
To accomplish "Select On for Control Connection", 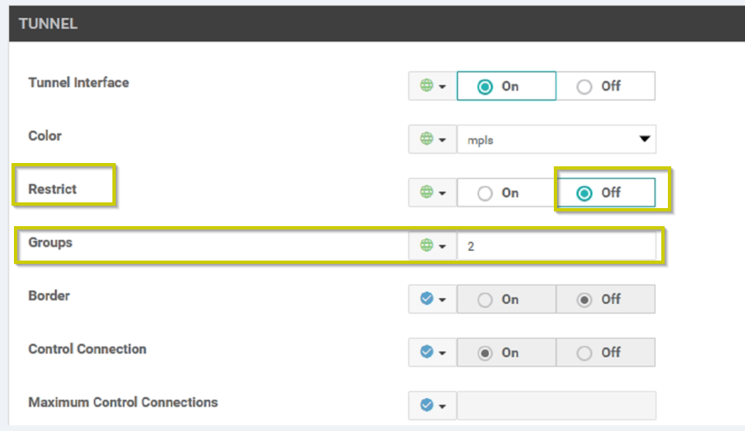I will pyautogui.click(x=506, y=352).
